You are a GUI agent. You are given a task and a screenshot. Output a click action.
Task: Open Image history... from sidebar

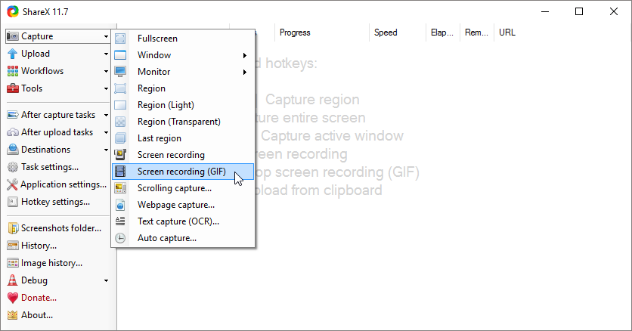tap(51, 263)
